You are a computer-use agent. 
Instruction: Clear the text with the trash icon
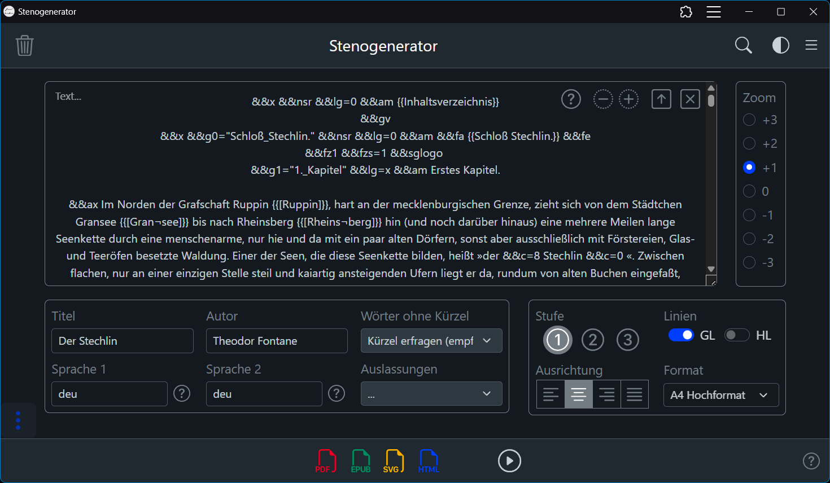25,45
